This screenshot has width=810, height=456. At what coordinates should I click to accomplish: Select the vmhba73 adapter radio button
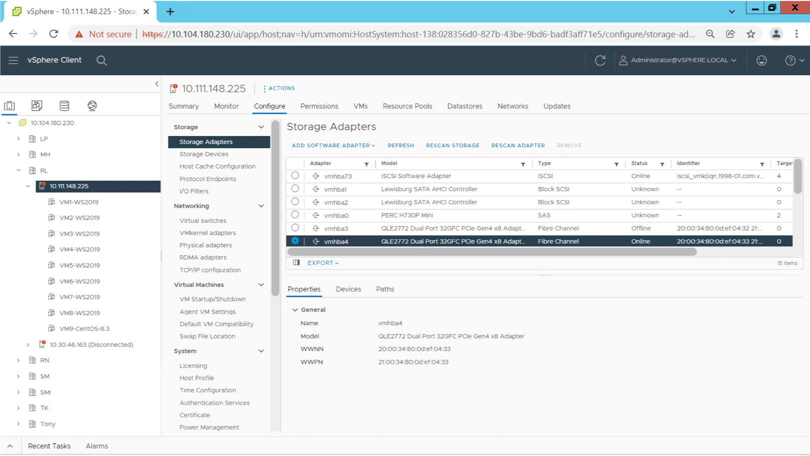pyautogui.click(x=295, y=176)
